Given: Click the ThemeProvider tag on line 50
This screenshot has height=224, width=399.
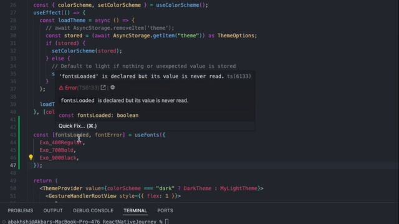Looking at the screenshot, I should 62,189.
